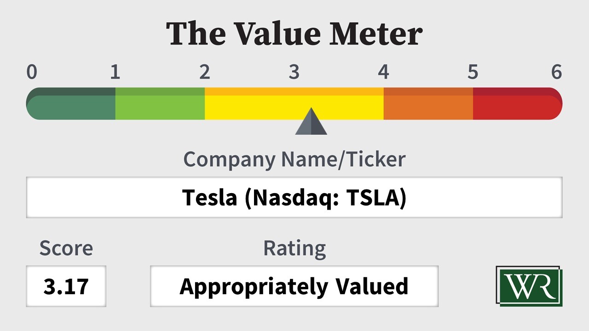Click the Company Name/Ticker label
This screenshot has height=331, width=589.
pyautogui.click(x=294, y=160)
